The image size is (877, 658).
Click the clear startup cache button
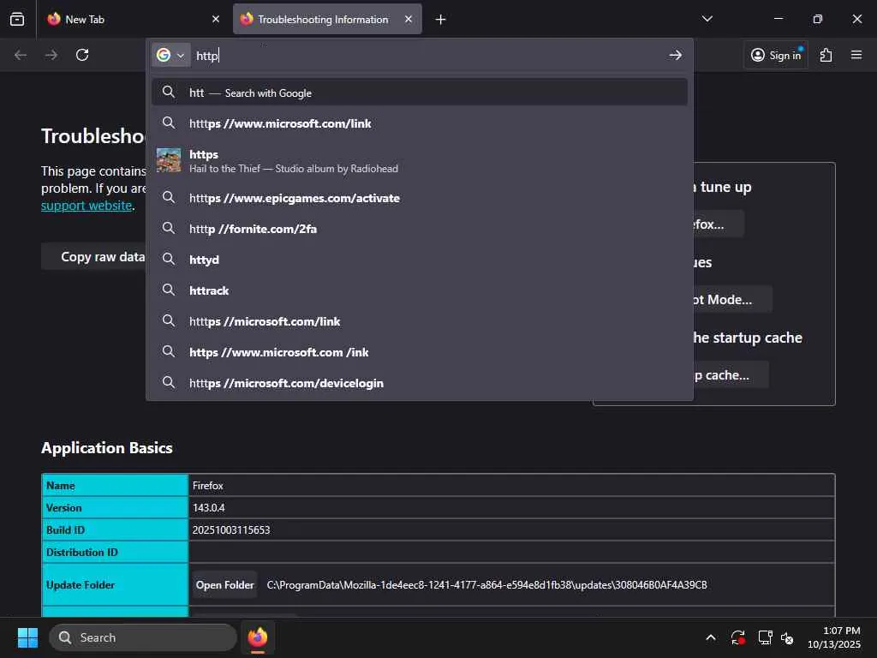[x=730, y=375]
